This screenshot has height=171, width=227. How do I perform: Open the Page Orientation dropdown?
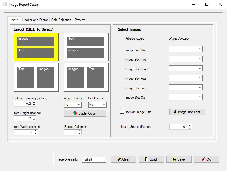(x=94, y=159)
